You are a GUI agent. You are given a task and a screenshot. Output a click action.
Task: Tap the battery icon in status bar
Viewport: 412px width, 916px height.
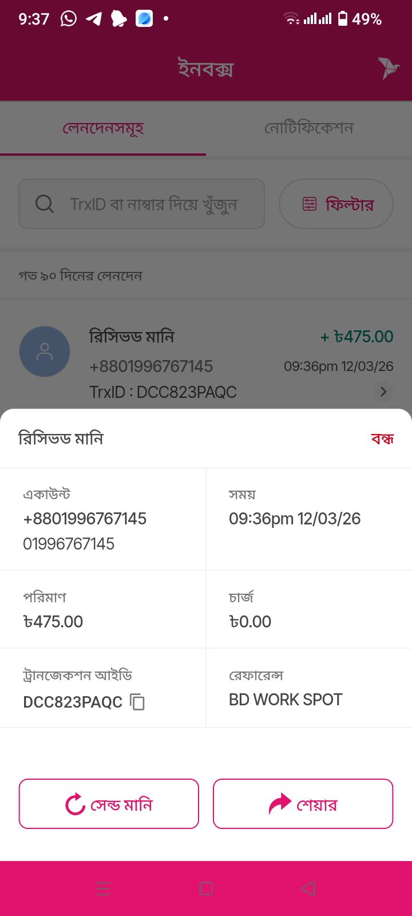[343, 19]
